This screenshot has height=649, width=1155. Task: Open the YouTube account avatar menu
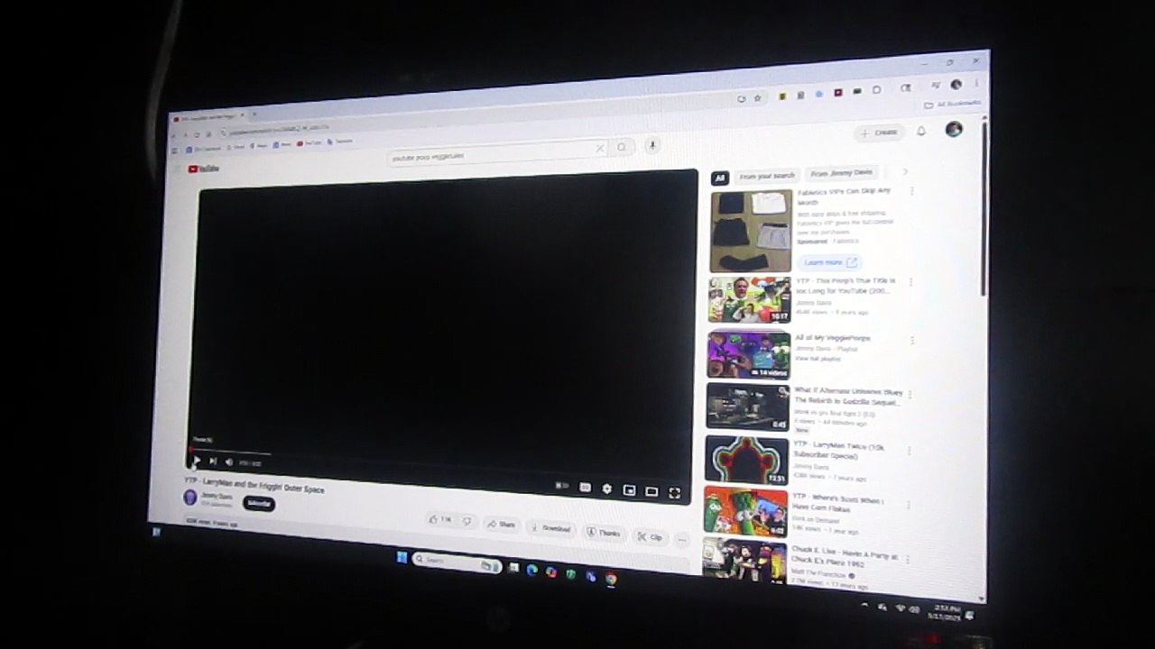[x=954, y=129]
